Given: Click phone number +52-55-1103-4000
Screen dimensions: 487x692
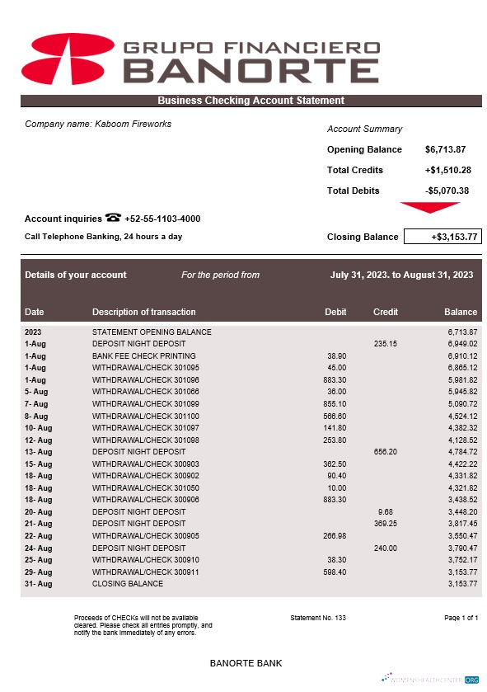Looking at the screenshot, I should (162, 219).
